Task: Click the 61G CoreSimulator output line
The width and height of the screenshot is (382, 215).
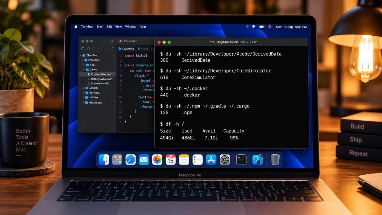Action: coord(188,78)
